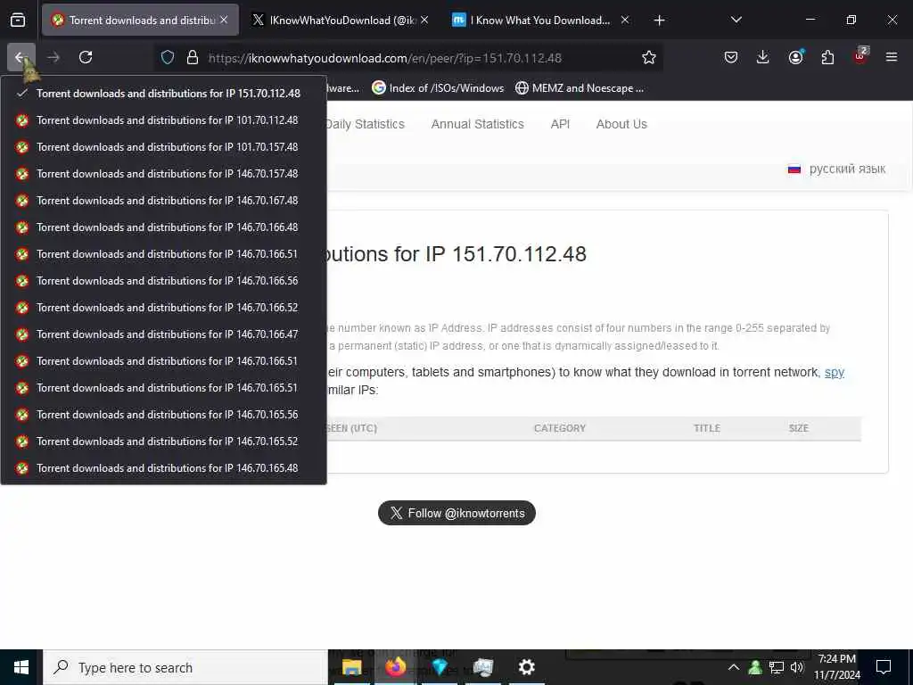
Task: Select history entry for IP 146.70.165.48
Action: point(164,468)
